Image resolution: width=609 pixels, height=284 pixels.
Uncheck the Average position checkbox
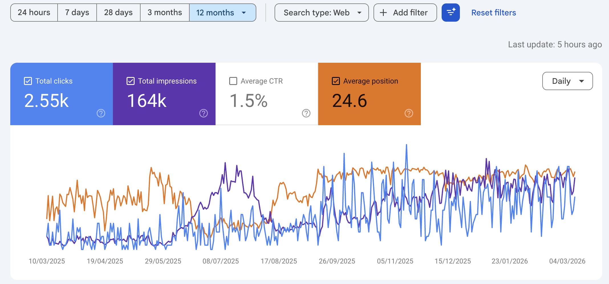click(336, 81)
